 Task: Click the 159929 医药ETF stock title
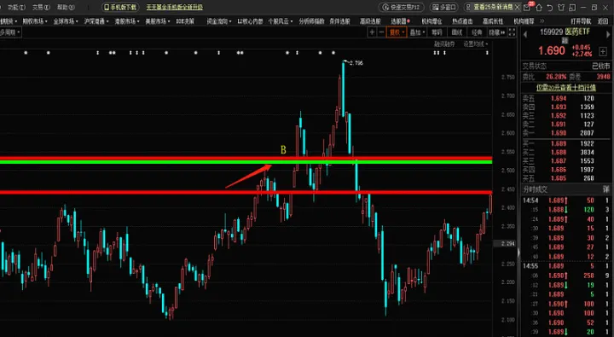tap(565, 32)
